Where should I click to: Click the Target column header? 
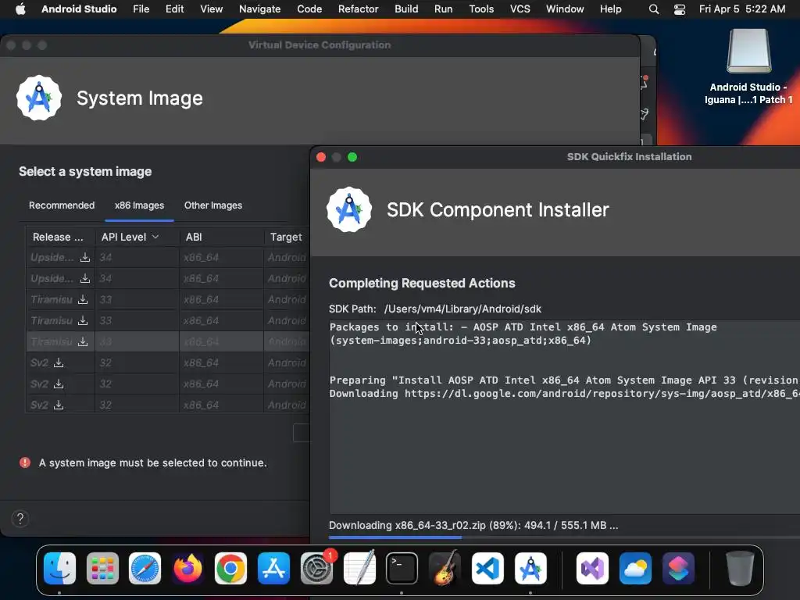[x=286, y=237]
